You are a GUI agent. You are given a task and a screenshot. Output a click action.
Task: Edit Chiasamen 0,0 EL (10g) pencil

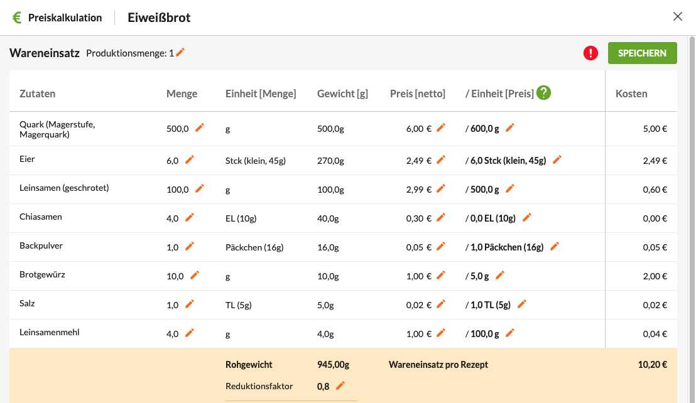[527, 217]
